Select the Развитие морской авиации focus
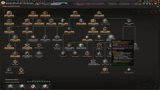Viewport: 160px width, 90px height. point(45,38)
